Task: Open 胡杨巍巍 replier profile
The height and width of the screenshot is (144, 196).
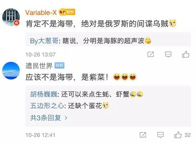Action: tap(44, 94)
